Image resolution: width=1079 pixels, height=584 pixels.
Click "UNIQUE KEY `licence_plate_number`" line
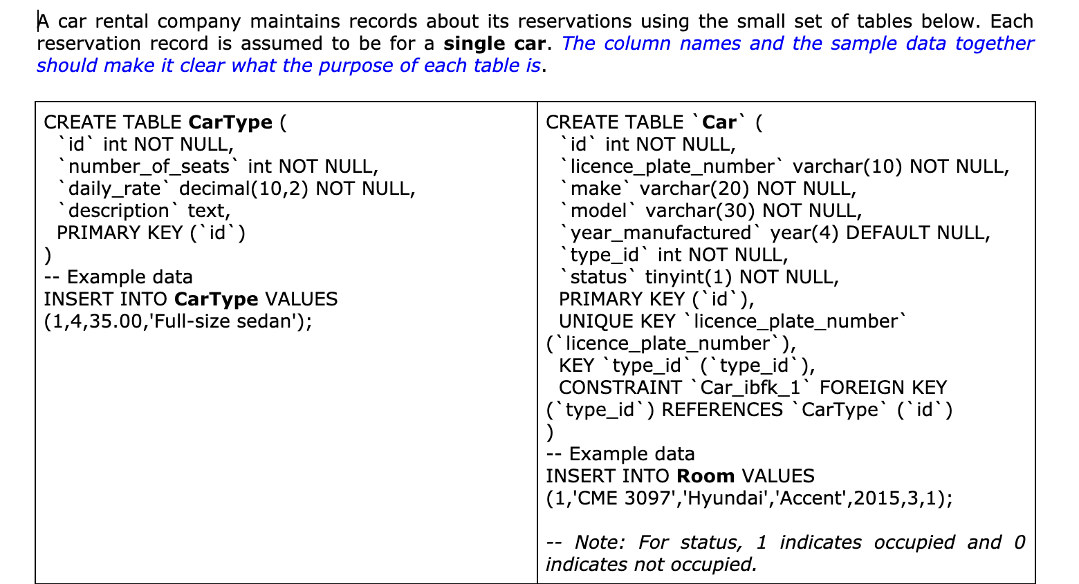point(732,321)
